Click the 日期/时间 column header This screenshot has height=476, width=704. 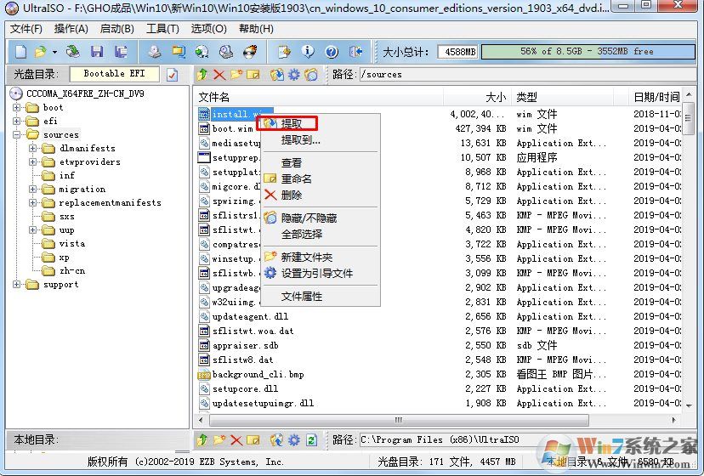click(x=655, y=97)
